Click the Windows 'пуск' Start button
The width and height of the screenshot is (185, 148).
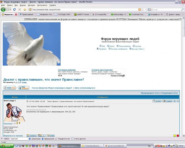6,146
